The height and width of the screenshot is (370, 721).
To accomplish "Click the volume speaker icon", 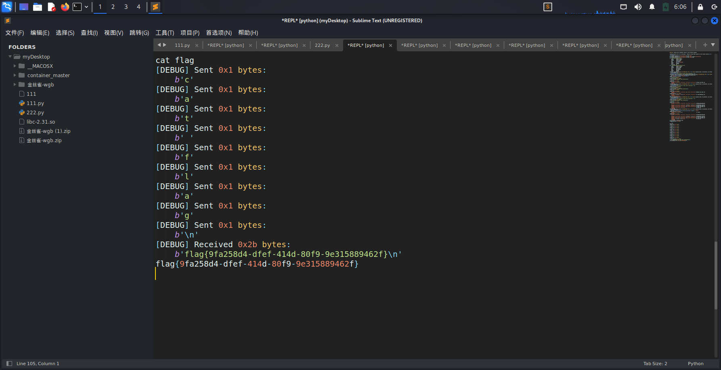I will (638, 7).
